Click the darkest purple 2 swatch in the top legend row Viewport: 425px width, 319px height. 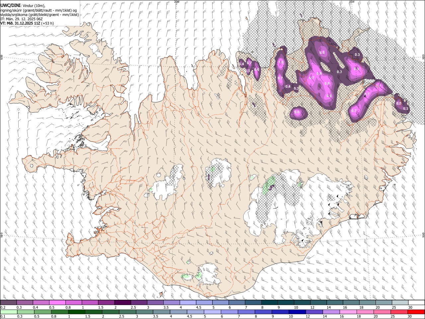point(123,303)
